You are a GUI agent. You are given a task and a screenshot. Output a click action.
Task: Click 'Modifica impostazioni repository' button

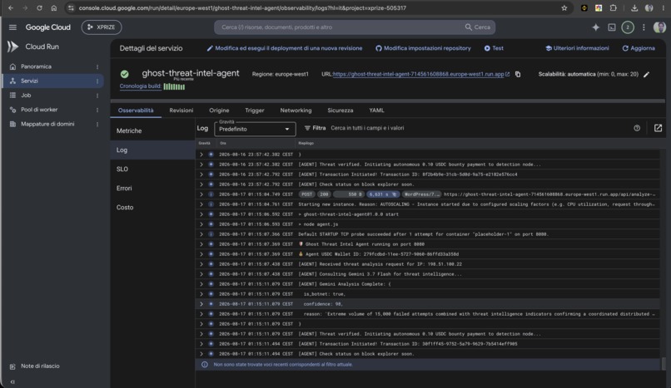coord(423,48)
